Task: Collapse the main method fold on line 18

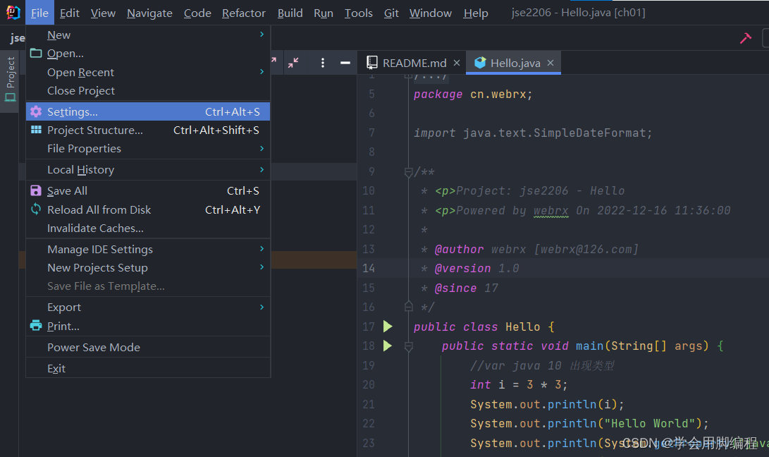Action: 408,346
